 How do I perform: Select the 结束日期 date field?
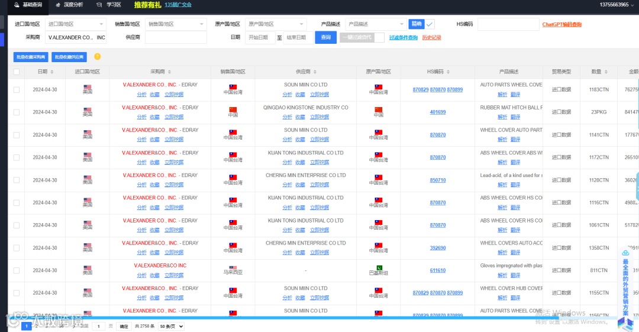tap(298, 37)
